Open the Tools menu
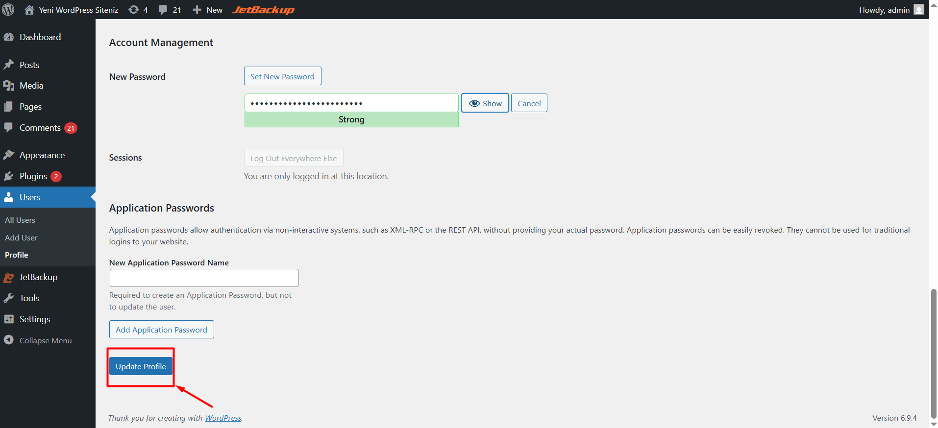This screenshot has width=938, height=428. click(x=29, y=298)
